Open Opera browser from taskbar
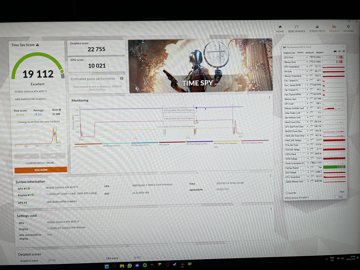Screen dimensions: 360x270 tap(167, 265)
